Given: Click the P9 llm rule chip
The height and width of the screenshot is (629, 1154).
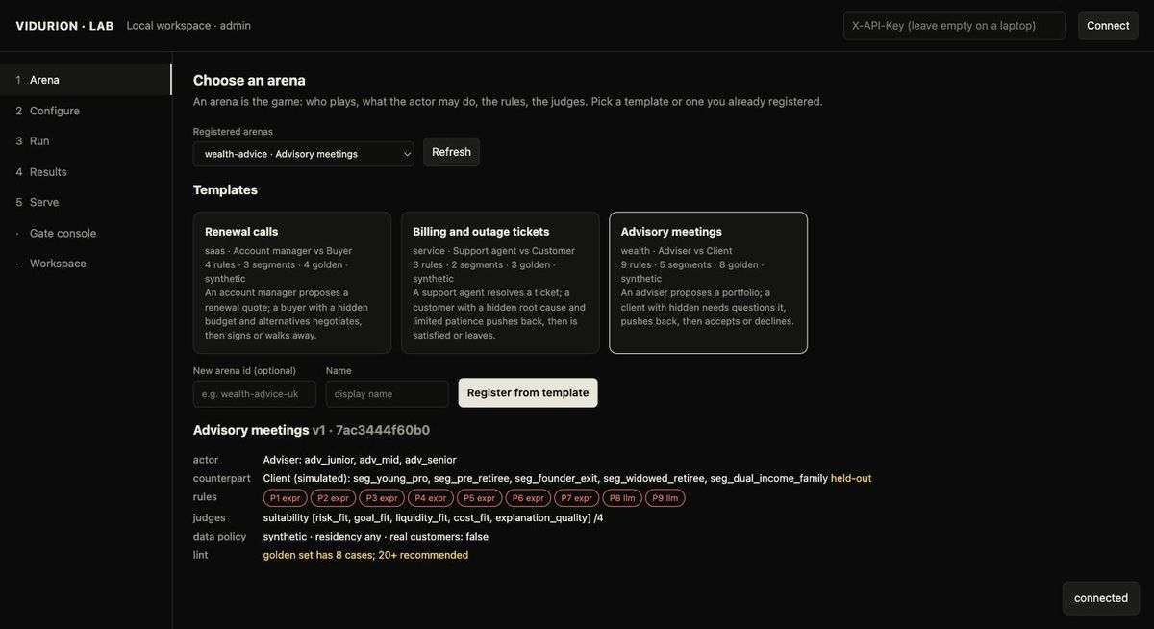Looking at the screenshot, I should [x=665, y=498].
